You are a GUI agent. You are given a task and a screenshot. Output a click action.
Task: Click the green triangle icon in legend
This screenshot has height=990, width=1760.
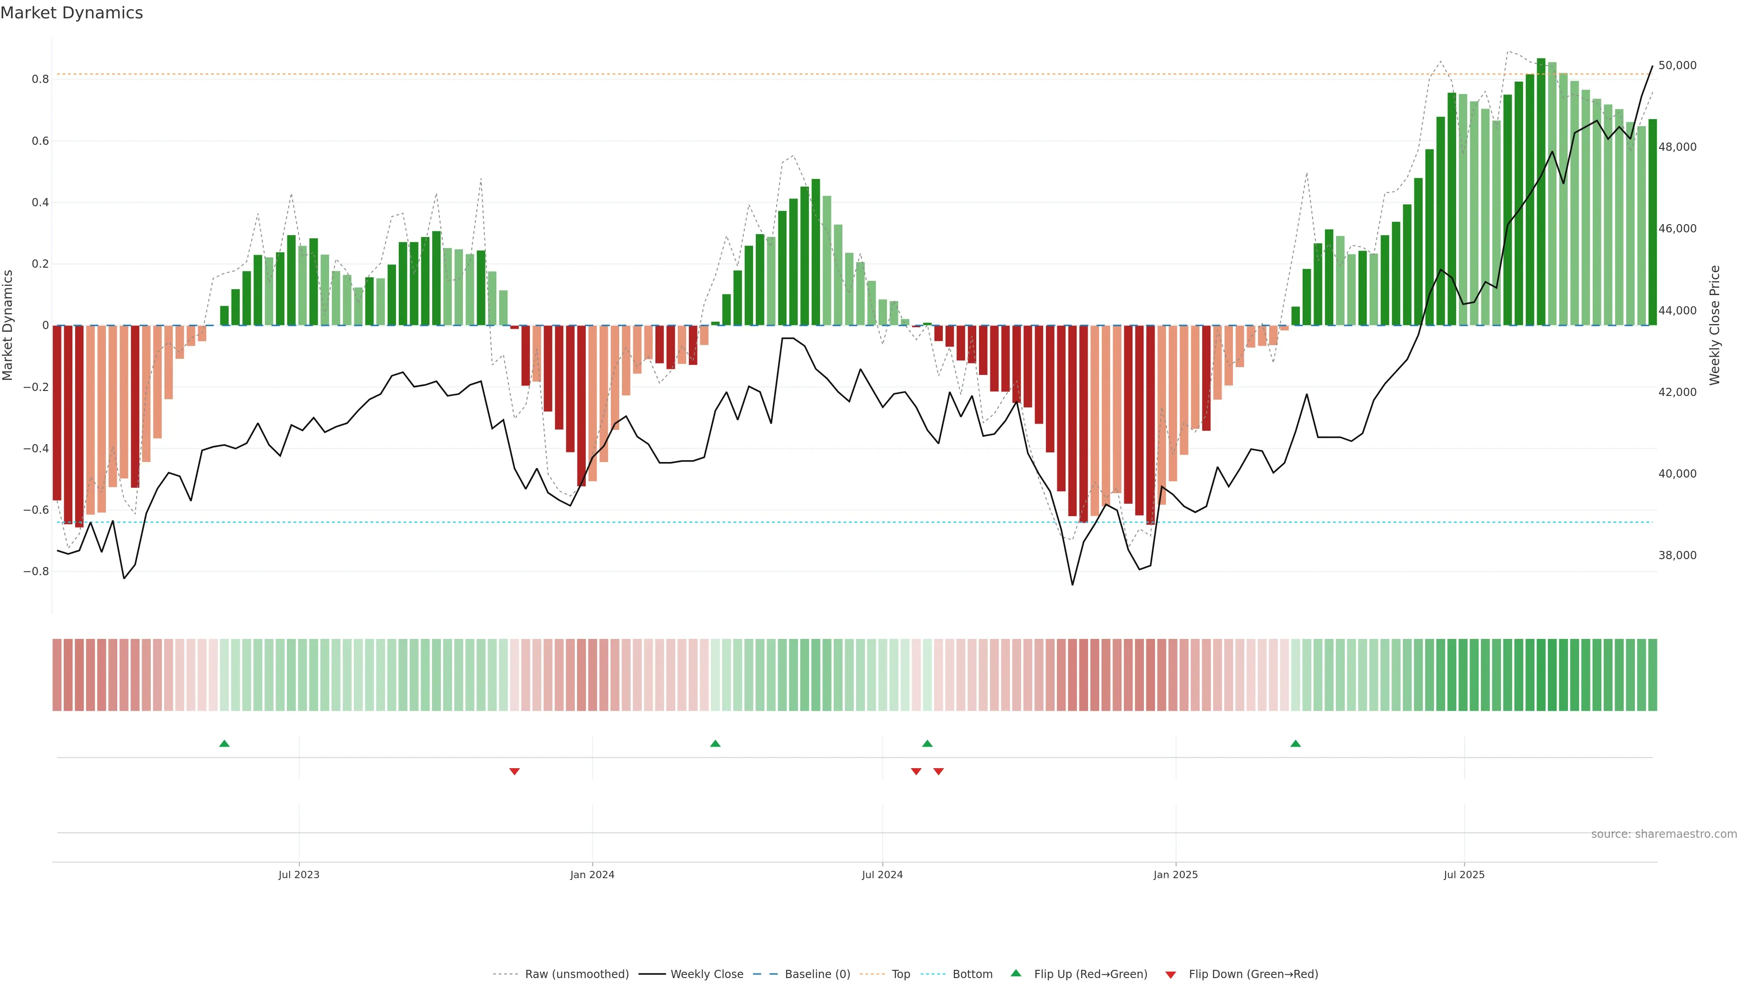click(x=1016, y=973)
